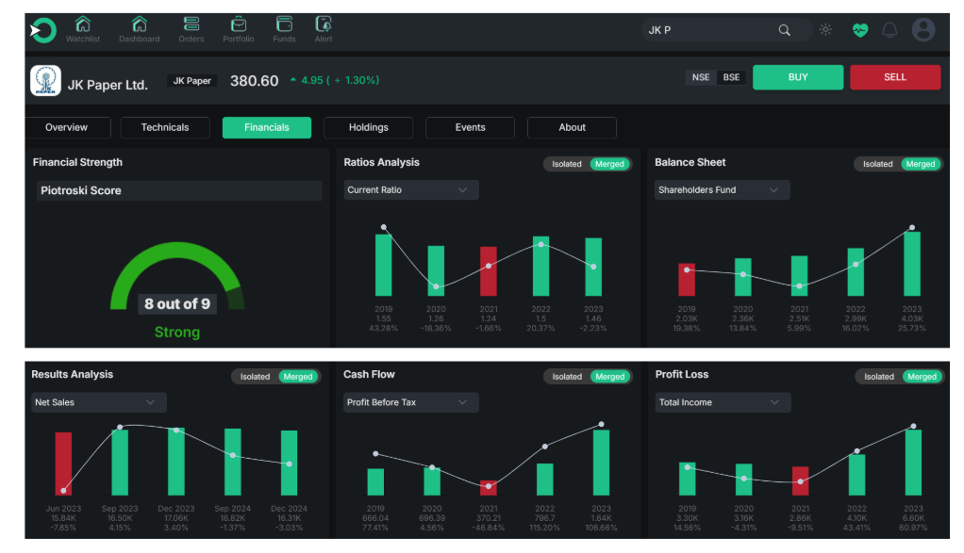Set Results Analysis to Merged
This screenshot has height=553, width=964.
click(298, 377)
